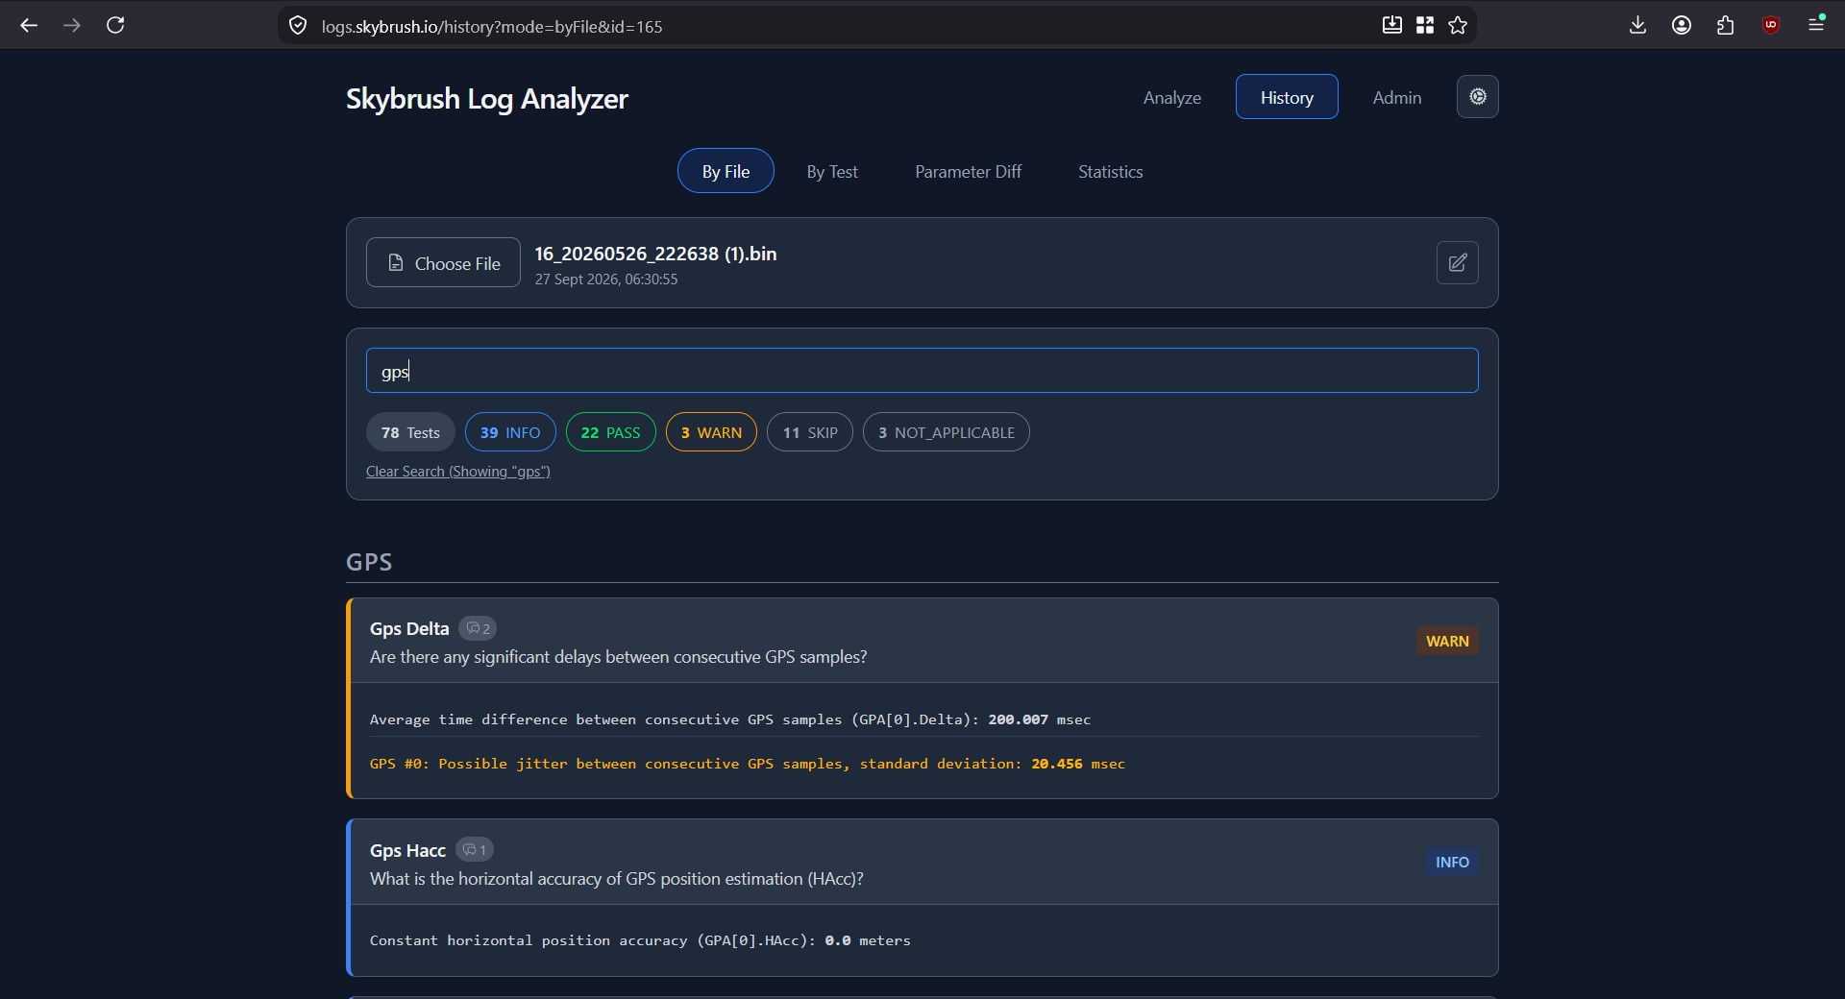Open uBlock Origin extension
Screen dimensions: 1845x999
(x=1771, y=26)
